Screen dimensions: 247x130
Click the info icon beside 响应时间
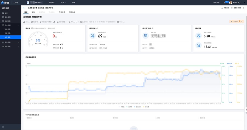coord(97,28)
